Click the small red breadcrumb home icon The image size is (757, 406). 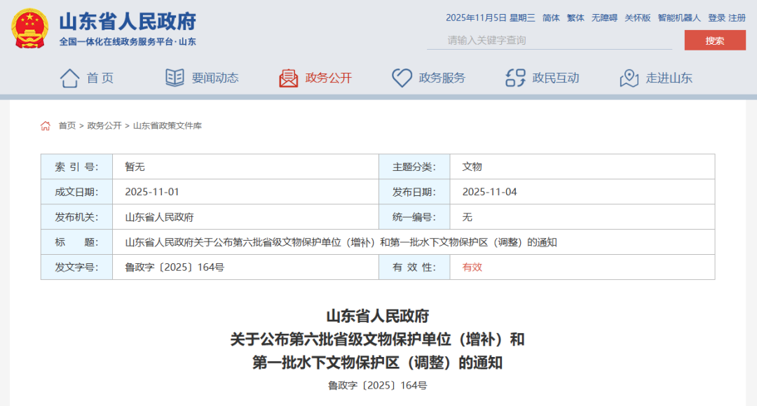tap(46, 126)
